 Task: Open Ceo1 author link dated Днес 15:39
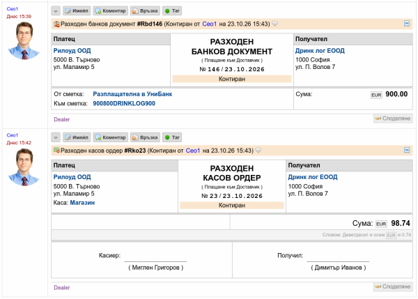click(x=13, y=9)
